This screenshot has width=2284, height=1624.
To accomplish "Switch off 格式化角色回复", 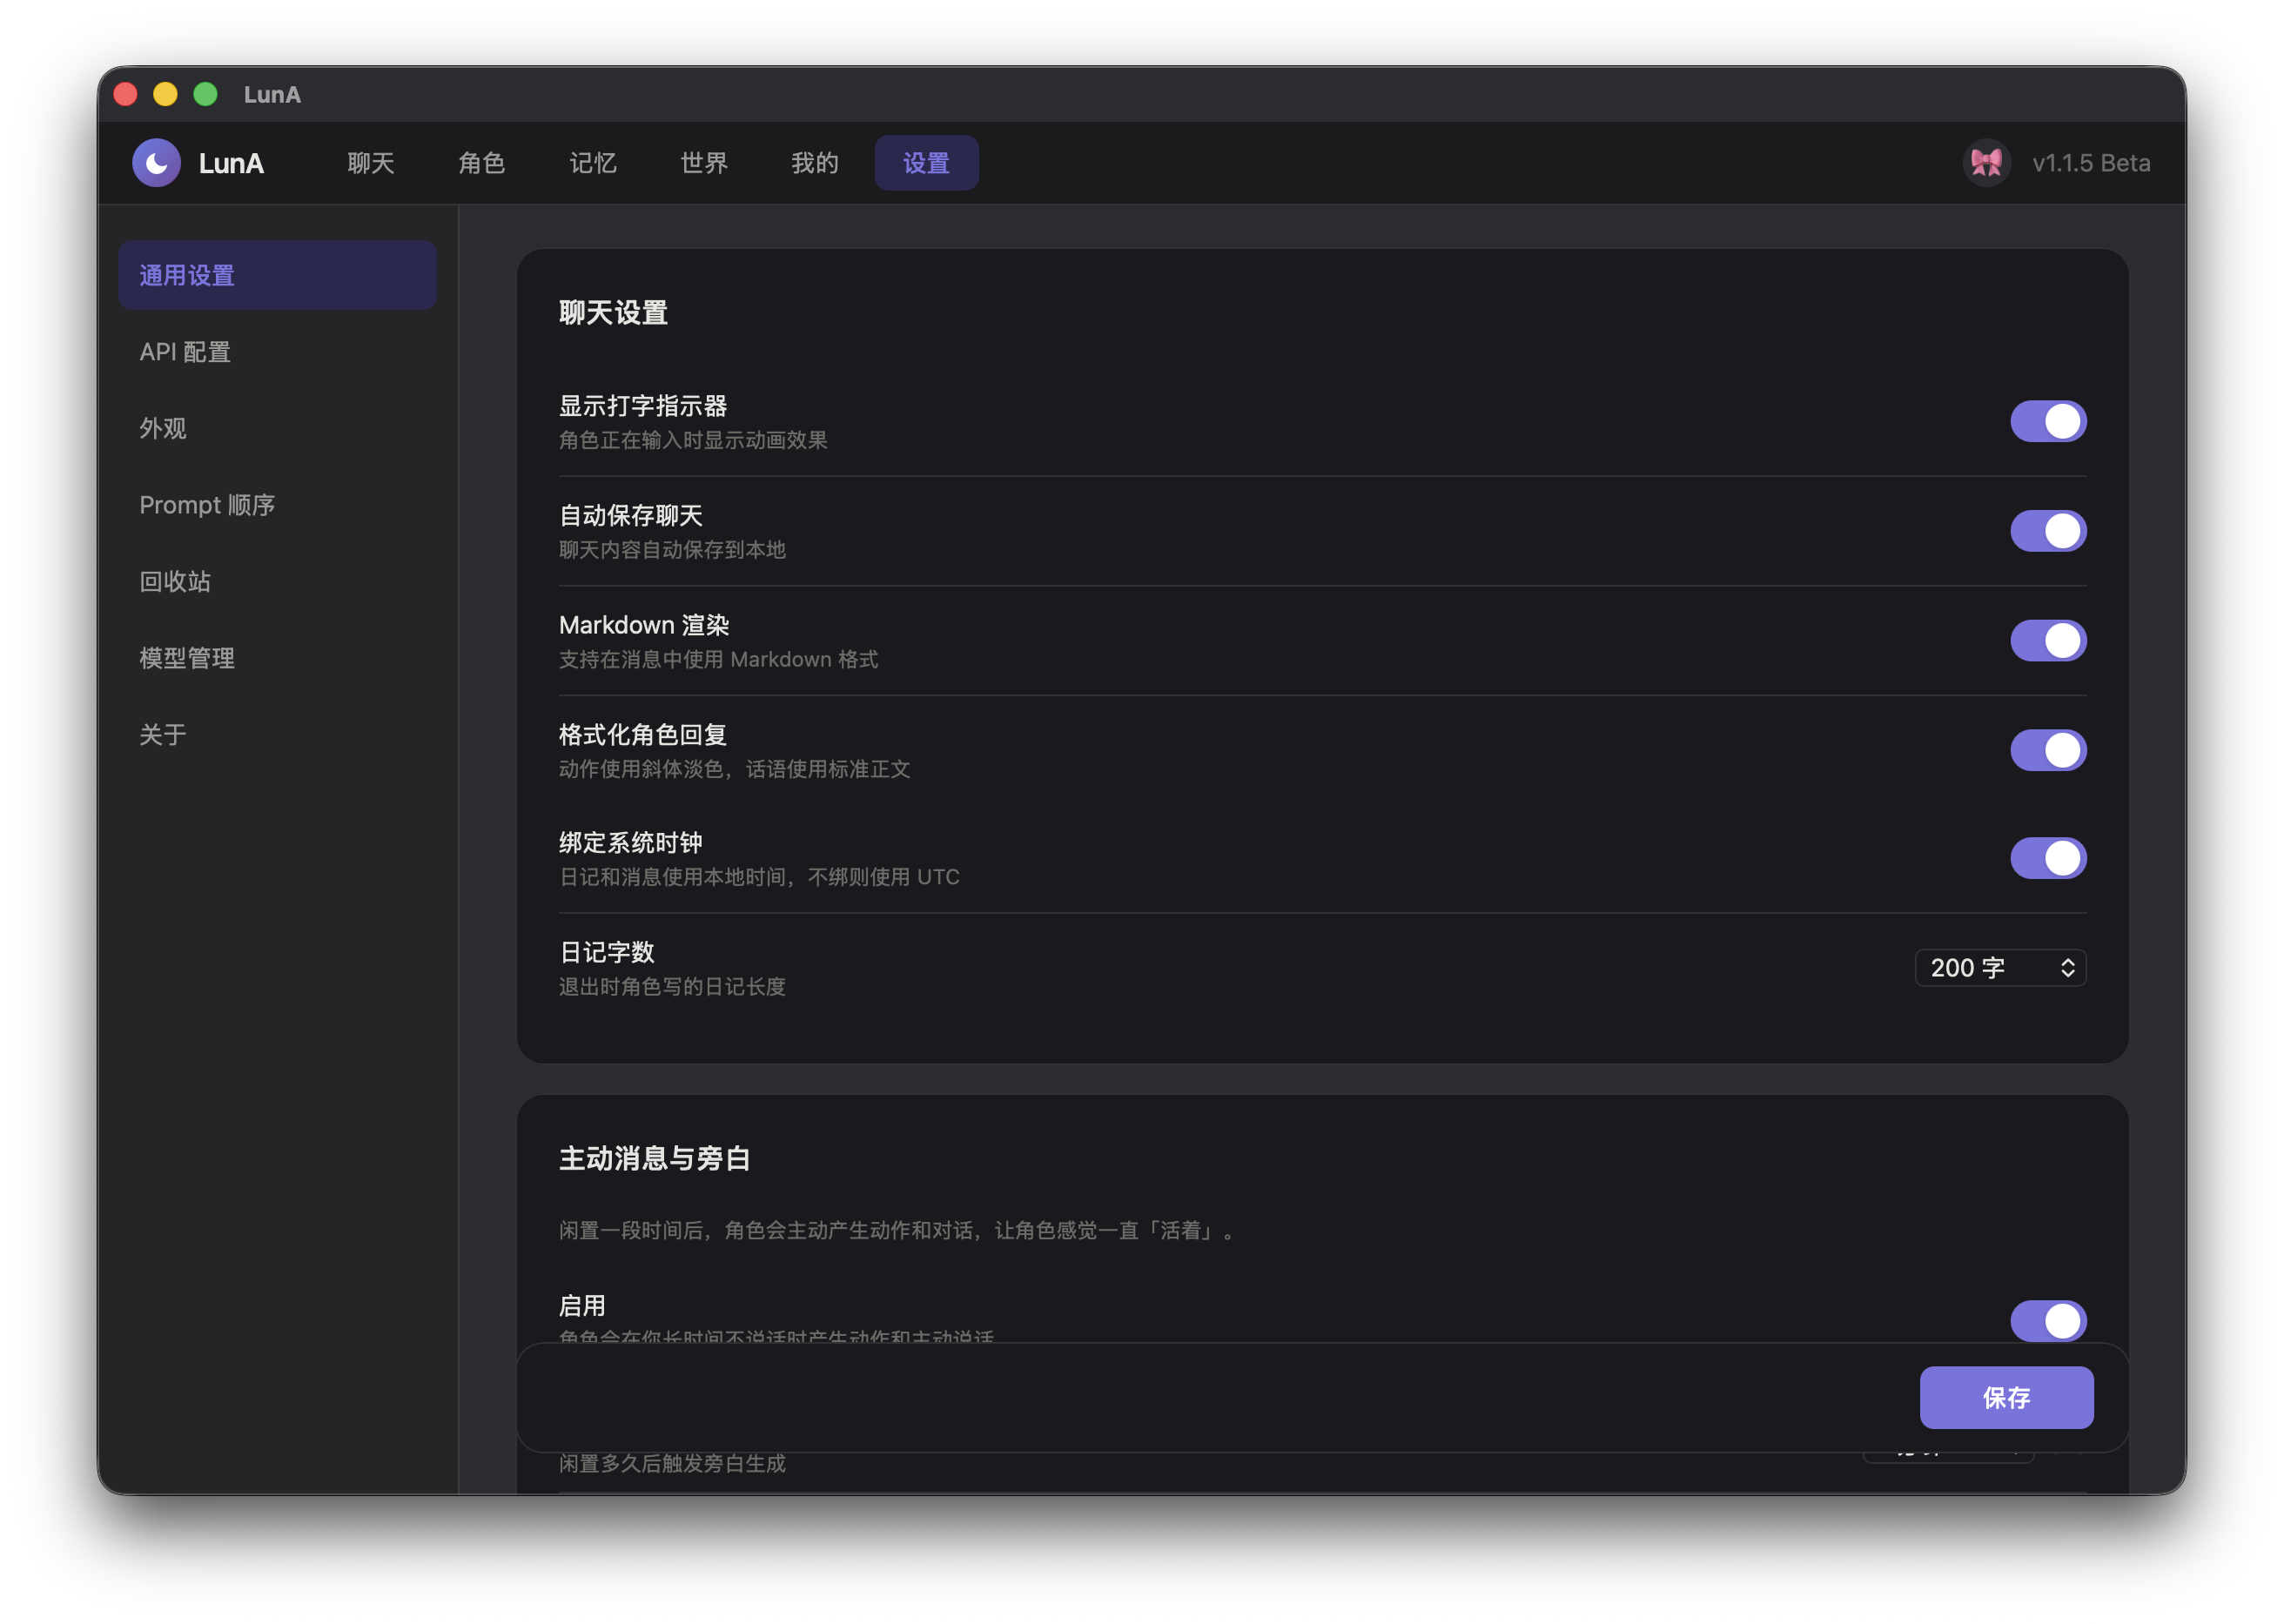I will pos(2047,750).
